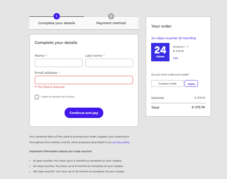Click the step 1 circle indicator

pyautogui.click(x=56, y=16)
